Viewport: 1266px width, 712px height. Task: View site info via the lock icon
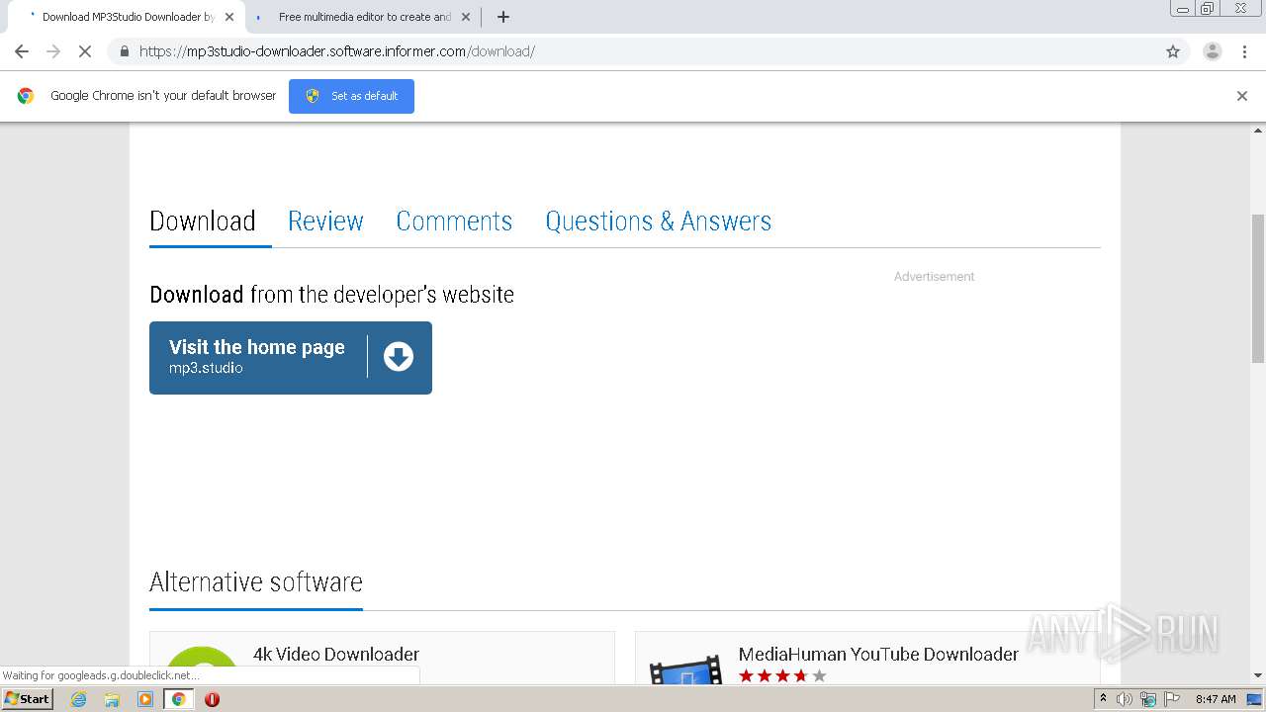pyautogui.click(x=124, y=51)
